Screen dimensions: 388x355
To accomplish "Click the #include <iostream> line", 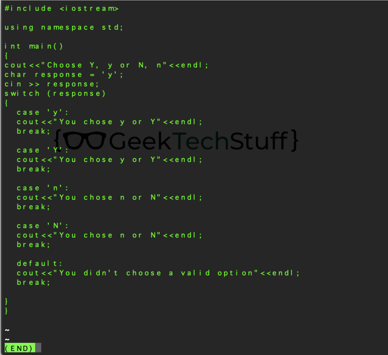I will [61, 8].
